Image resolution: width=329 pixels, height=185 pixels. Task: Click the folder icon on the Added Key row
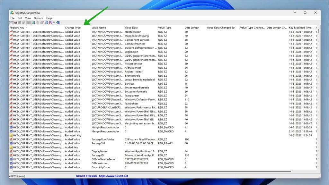11,147
